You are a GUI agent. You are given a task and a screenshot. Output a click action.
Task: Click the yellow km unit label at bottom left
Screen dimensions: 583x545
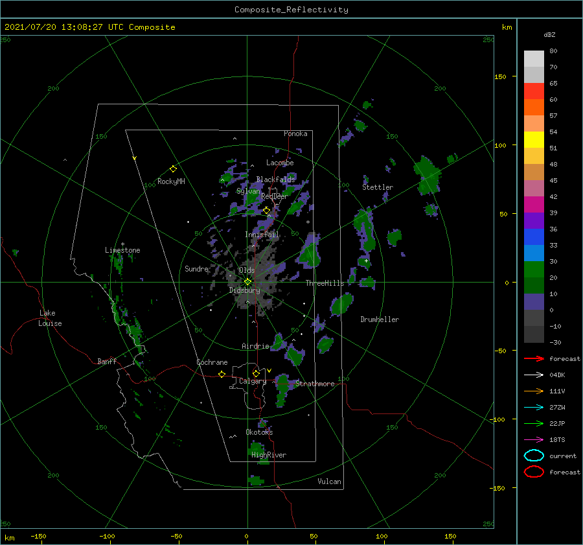pos(9,538)
